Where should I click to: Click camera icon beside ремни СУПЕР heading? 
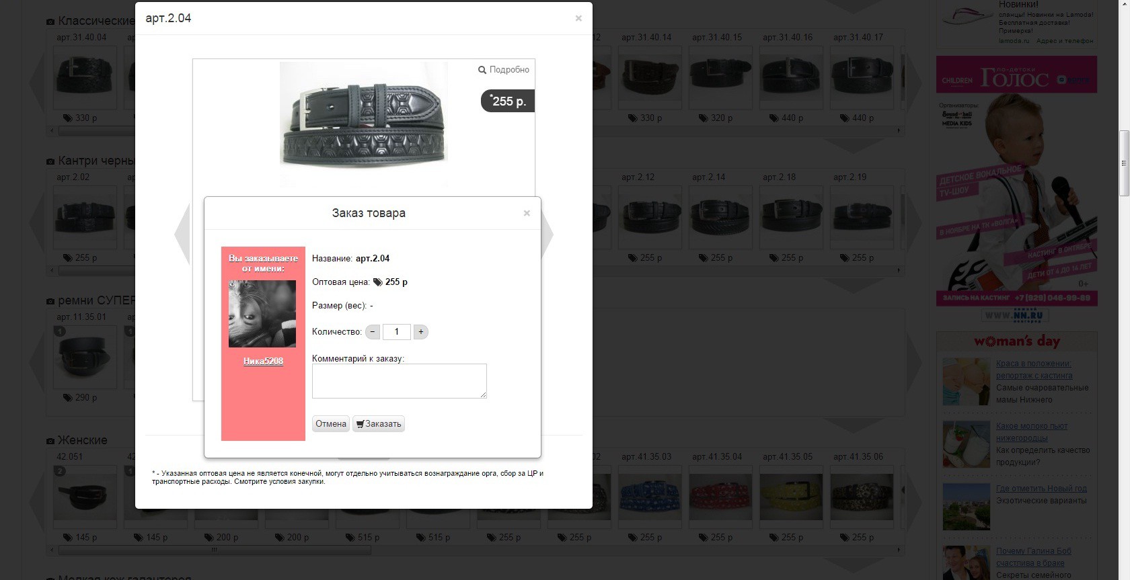(x=50, y=301)
